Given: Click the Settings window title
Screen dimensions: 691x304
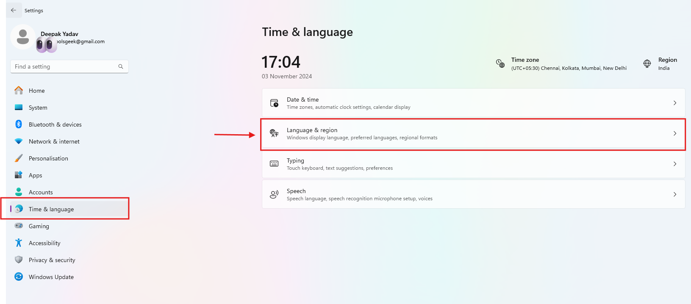Looking at the screenshot, I should click(x=34, y=11).
